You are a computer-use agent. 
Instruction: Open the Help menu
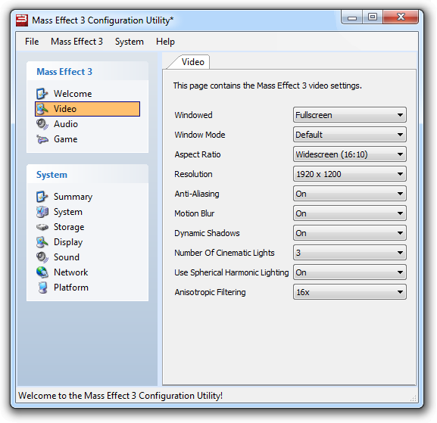[165, 42]
